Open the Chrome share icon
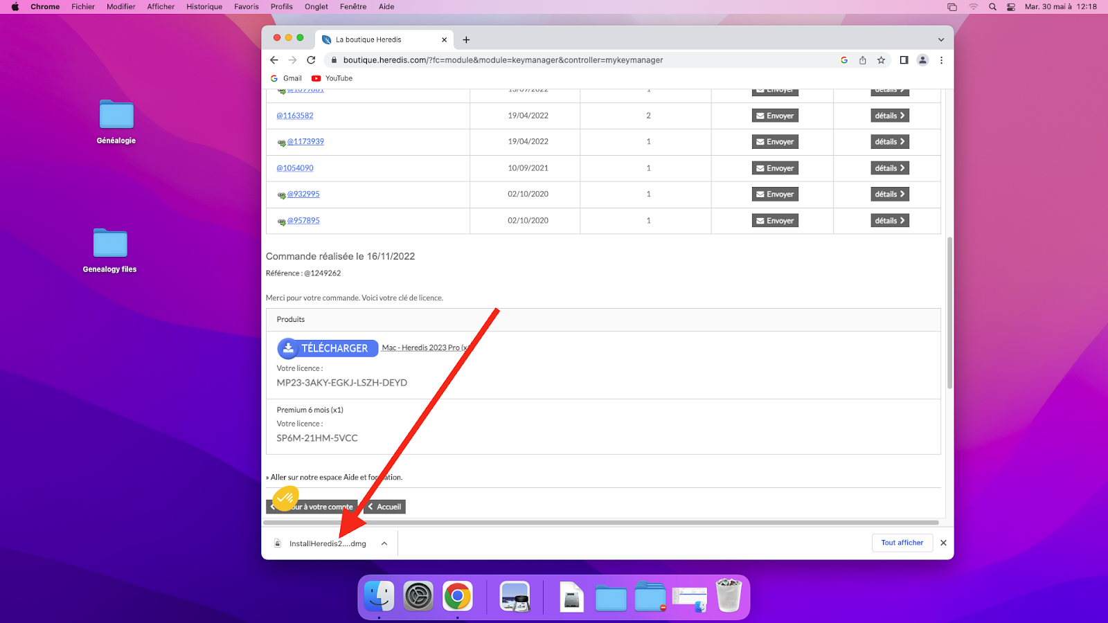 tap(862, 60)
